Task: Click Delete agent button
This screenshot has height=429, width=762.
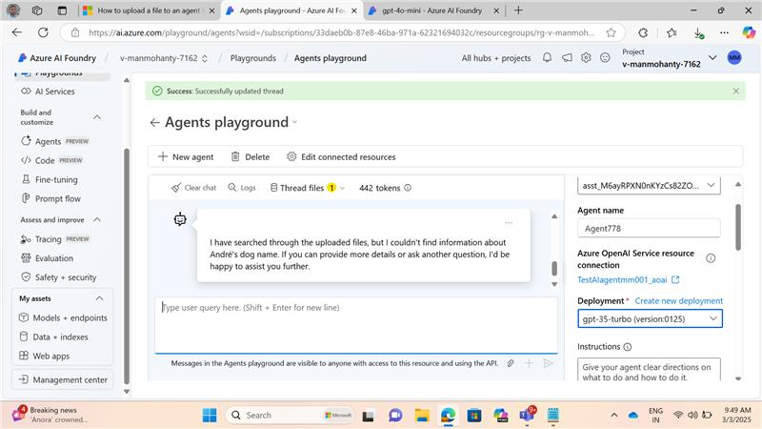Action: [x=251, y=156]
